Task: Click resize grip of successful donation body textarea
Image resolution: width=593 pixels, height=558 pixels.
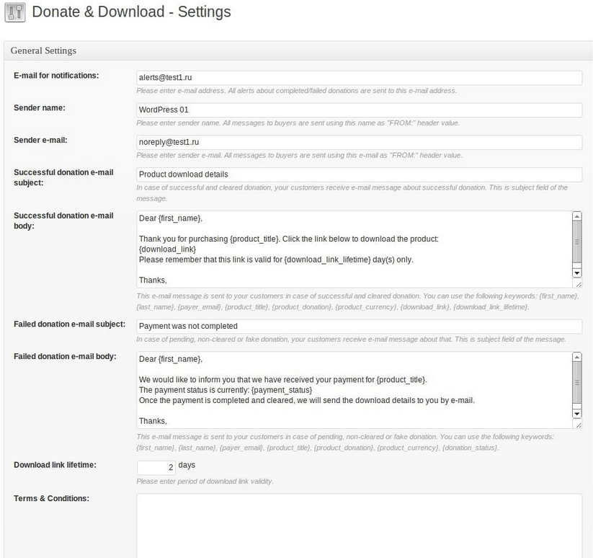Action: point(579,284)
